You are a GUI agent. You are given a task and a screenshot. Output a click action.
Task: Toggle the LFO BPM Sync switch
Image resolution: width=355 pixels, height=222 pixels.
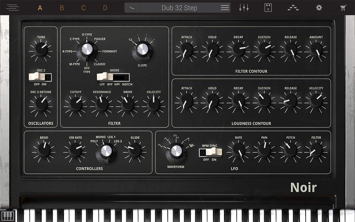point(210,152)
